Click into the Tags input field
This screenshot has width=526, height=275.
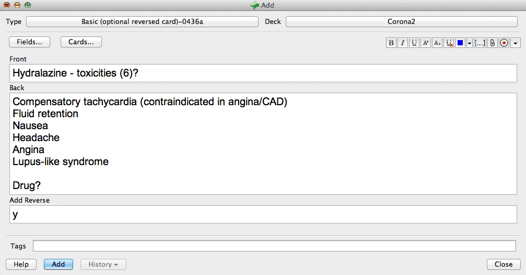274,246
